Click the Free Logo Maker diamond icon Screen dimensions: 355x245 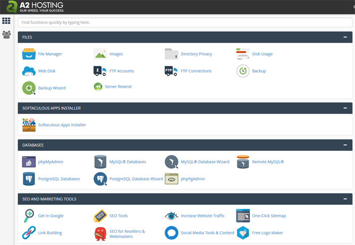pyautogui.click(x=243, y=232)
